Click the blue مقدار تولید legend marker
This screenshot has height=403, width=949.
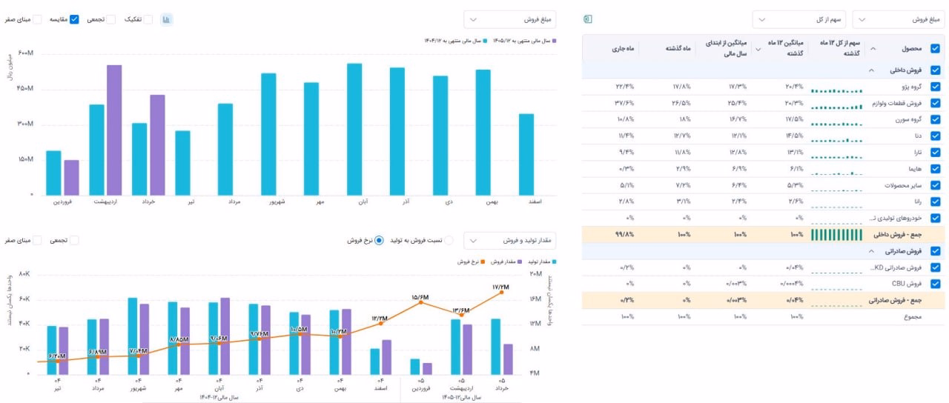point(554,262)
